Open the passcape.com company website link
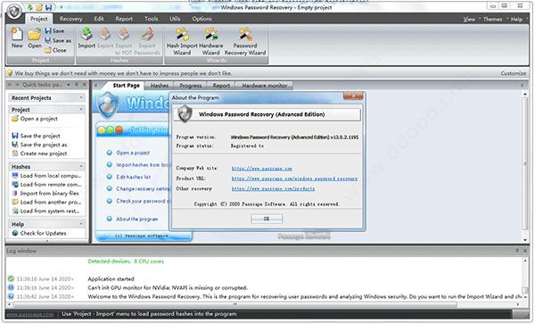This screenshot has width=535, height=324. (261, 169)
